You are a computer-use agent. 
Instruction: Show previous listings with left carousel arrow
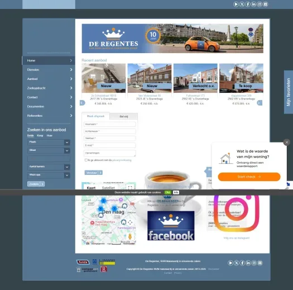pos(83,103)
